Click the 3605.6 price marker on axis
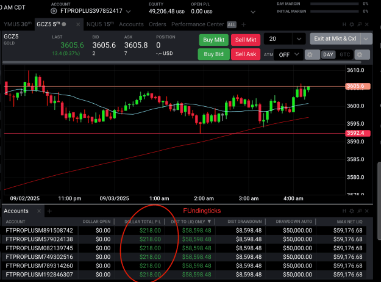The height and width of the screenshot is (282, 381). 358,86
